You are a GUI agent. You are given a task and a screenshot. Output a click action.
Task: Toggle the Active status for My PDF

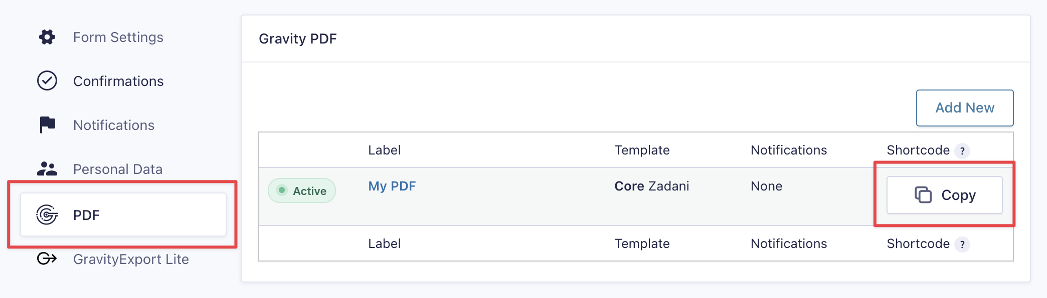coord(301,190)
